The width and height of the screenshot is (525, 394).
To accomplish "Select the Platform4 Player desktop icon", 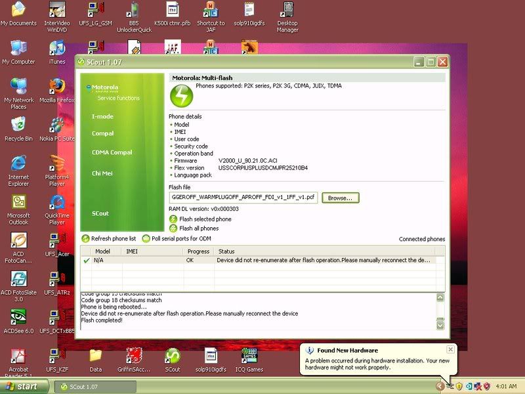I will click(57, 171).
